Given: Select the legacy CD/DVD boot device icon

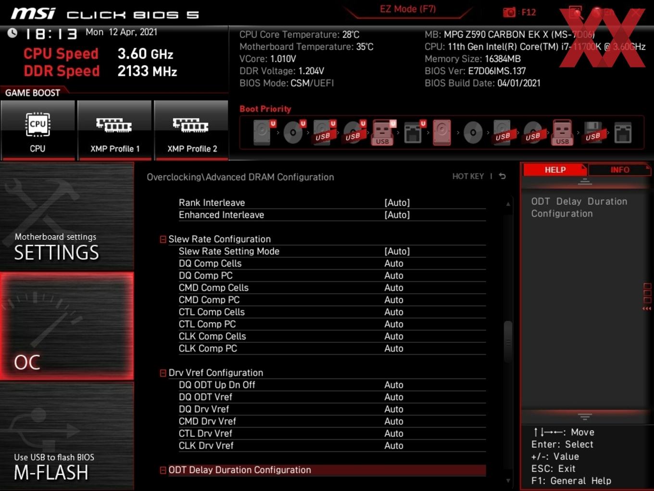Looking at the screenshot, I should (473, 132).
